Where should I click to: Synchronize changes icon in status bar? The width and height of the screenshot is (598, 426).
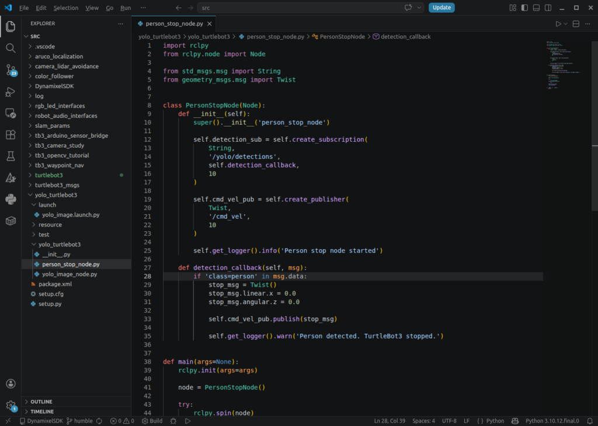pos(99,421)
